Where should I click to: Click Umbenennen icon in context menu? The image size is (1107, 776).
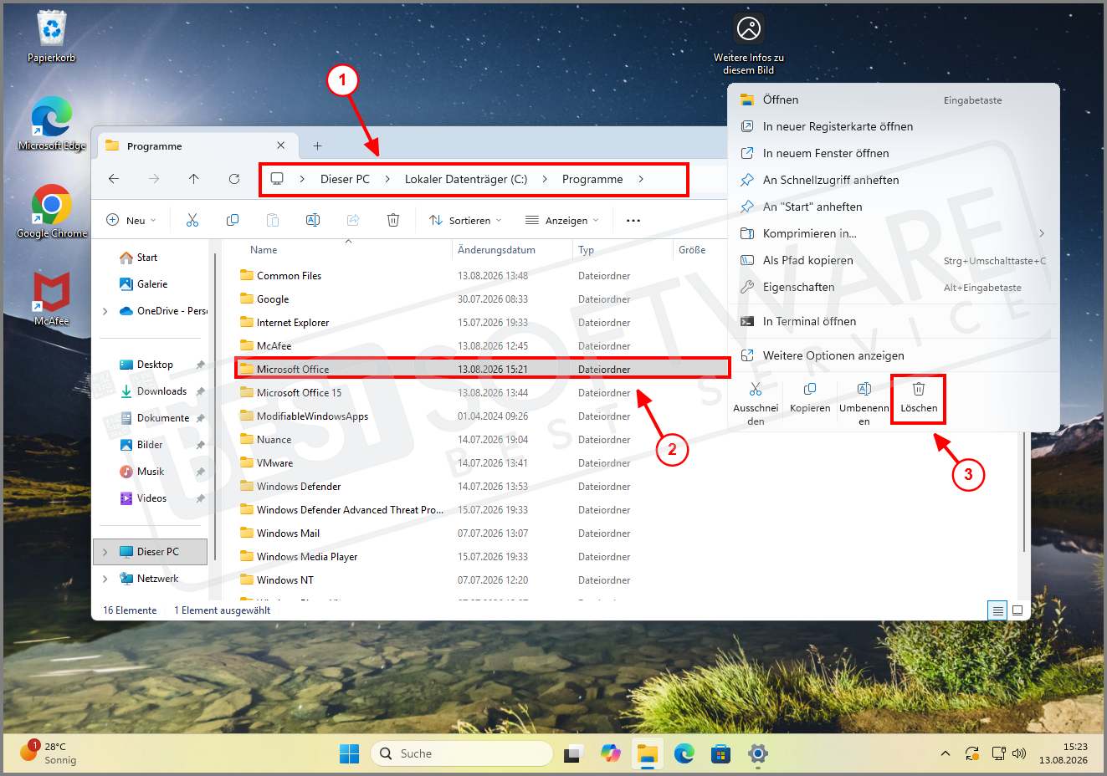(x=864, y=389)
